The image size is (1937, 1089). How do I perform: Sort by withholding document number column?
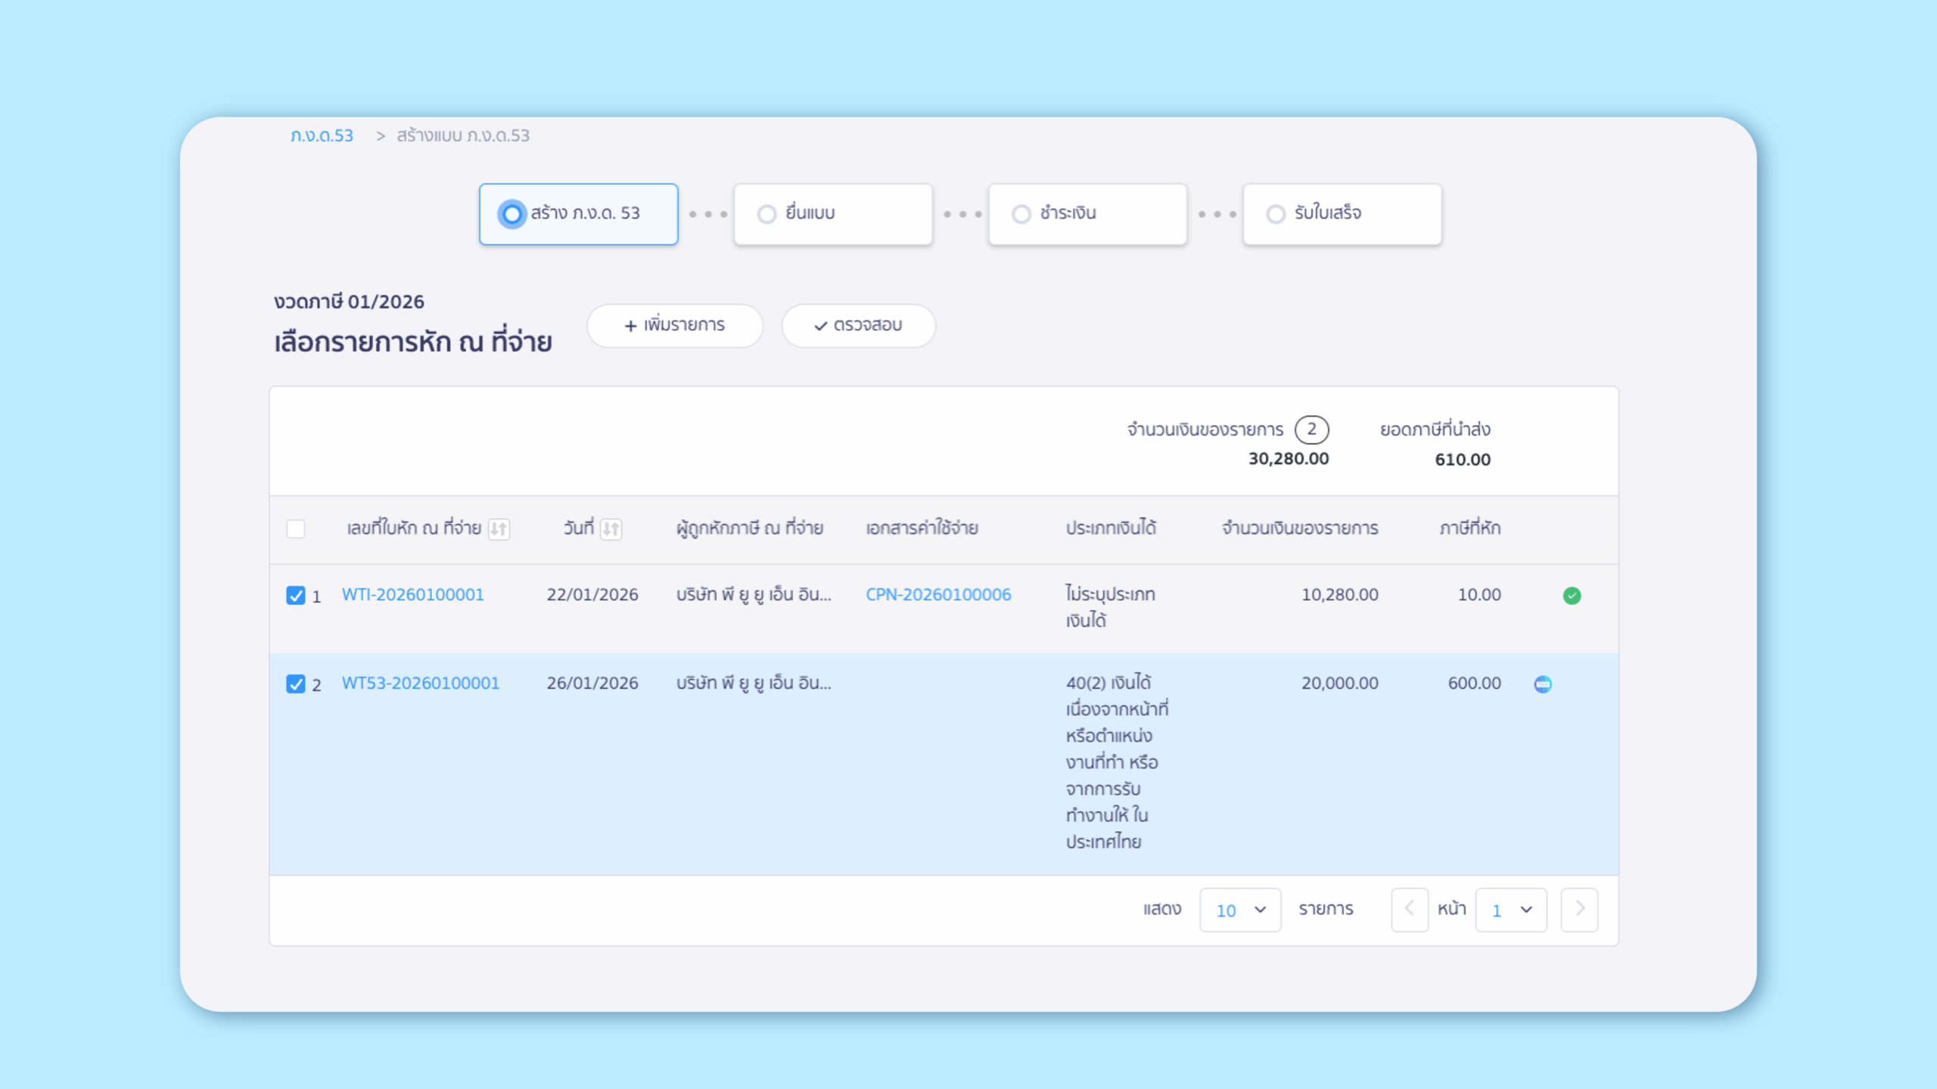[x=499, y=529]
